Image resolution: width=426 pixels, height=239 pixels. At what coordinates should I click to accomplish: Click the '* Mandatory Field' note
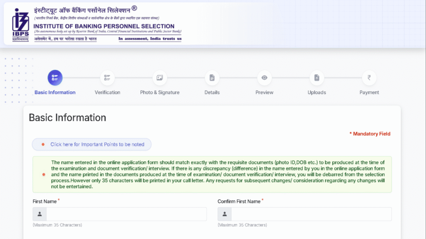370,134
